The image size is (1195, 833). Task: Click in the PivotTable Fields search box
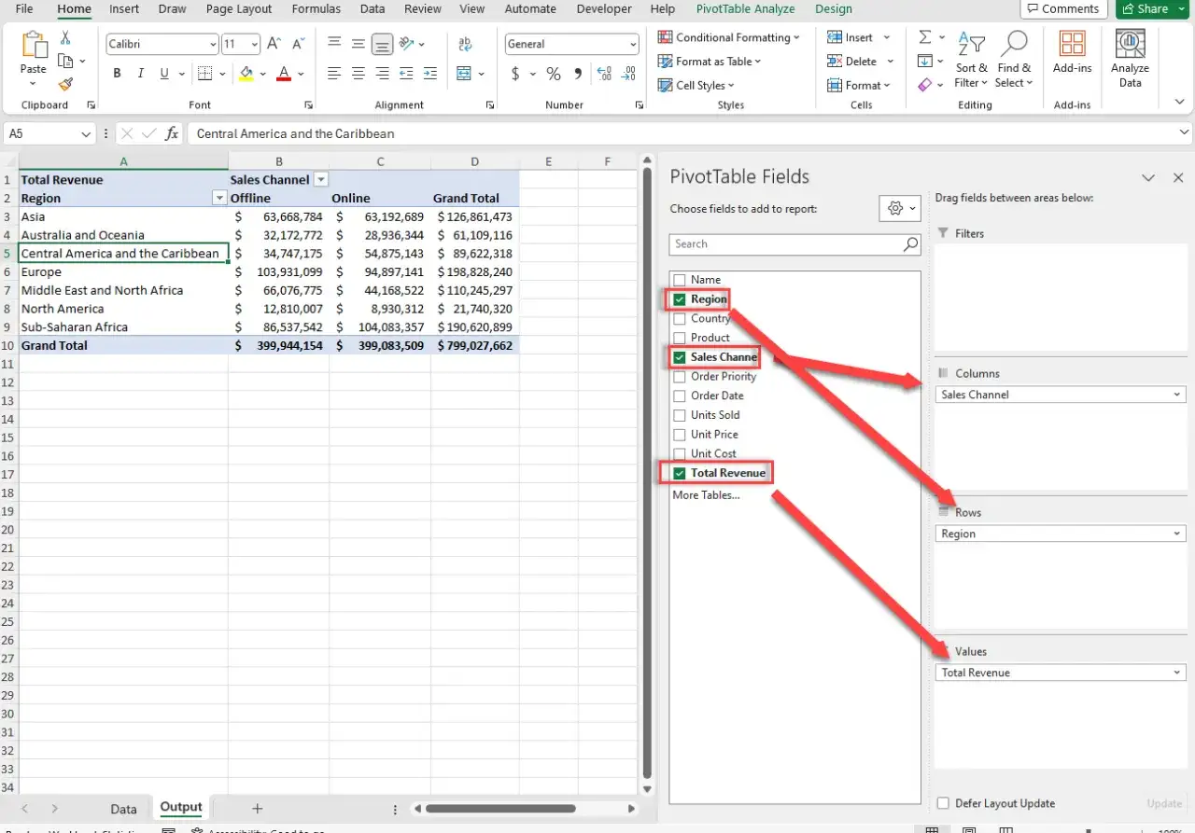click(x=794, y=244)
